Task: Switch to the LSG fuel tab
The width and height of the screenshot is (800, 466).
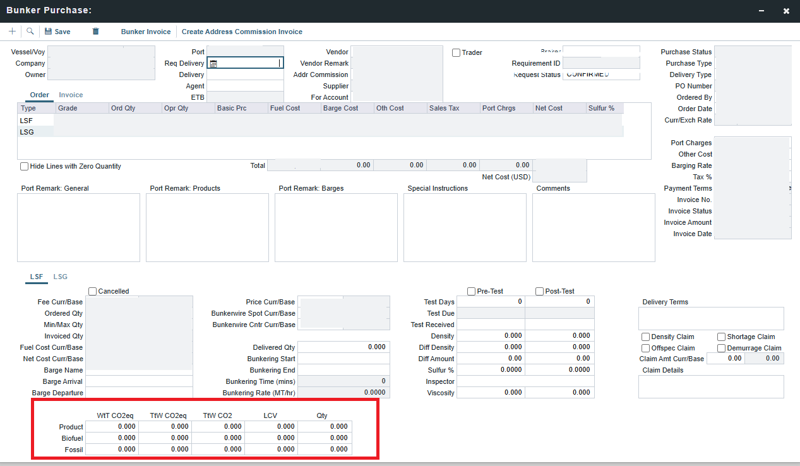Action: [x=60, y=277]
